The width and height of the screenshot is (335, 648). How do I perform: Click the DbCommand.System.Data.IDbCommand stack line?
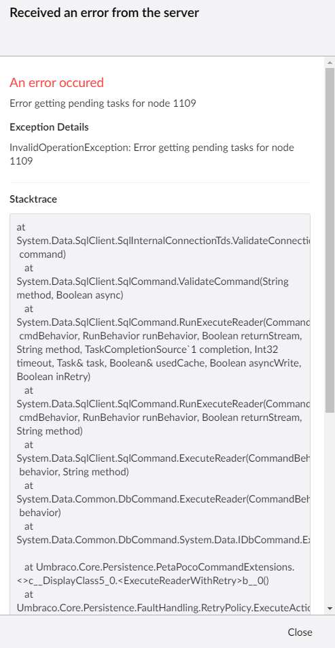[x=163, y=540]
